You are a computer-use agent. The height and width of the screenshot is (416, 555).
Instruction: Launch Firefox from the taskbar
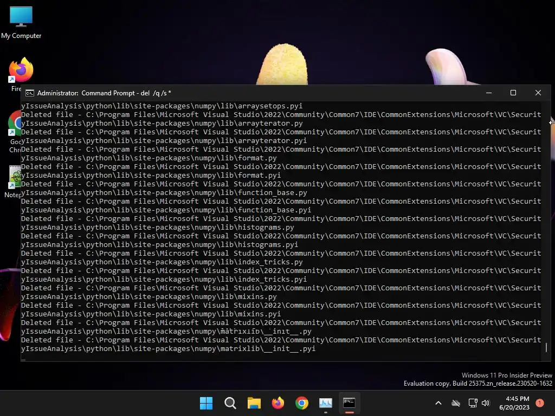278,403
